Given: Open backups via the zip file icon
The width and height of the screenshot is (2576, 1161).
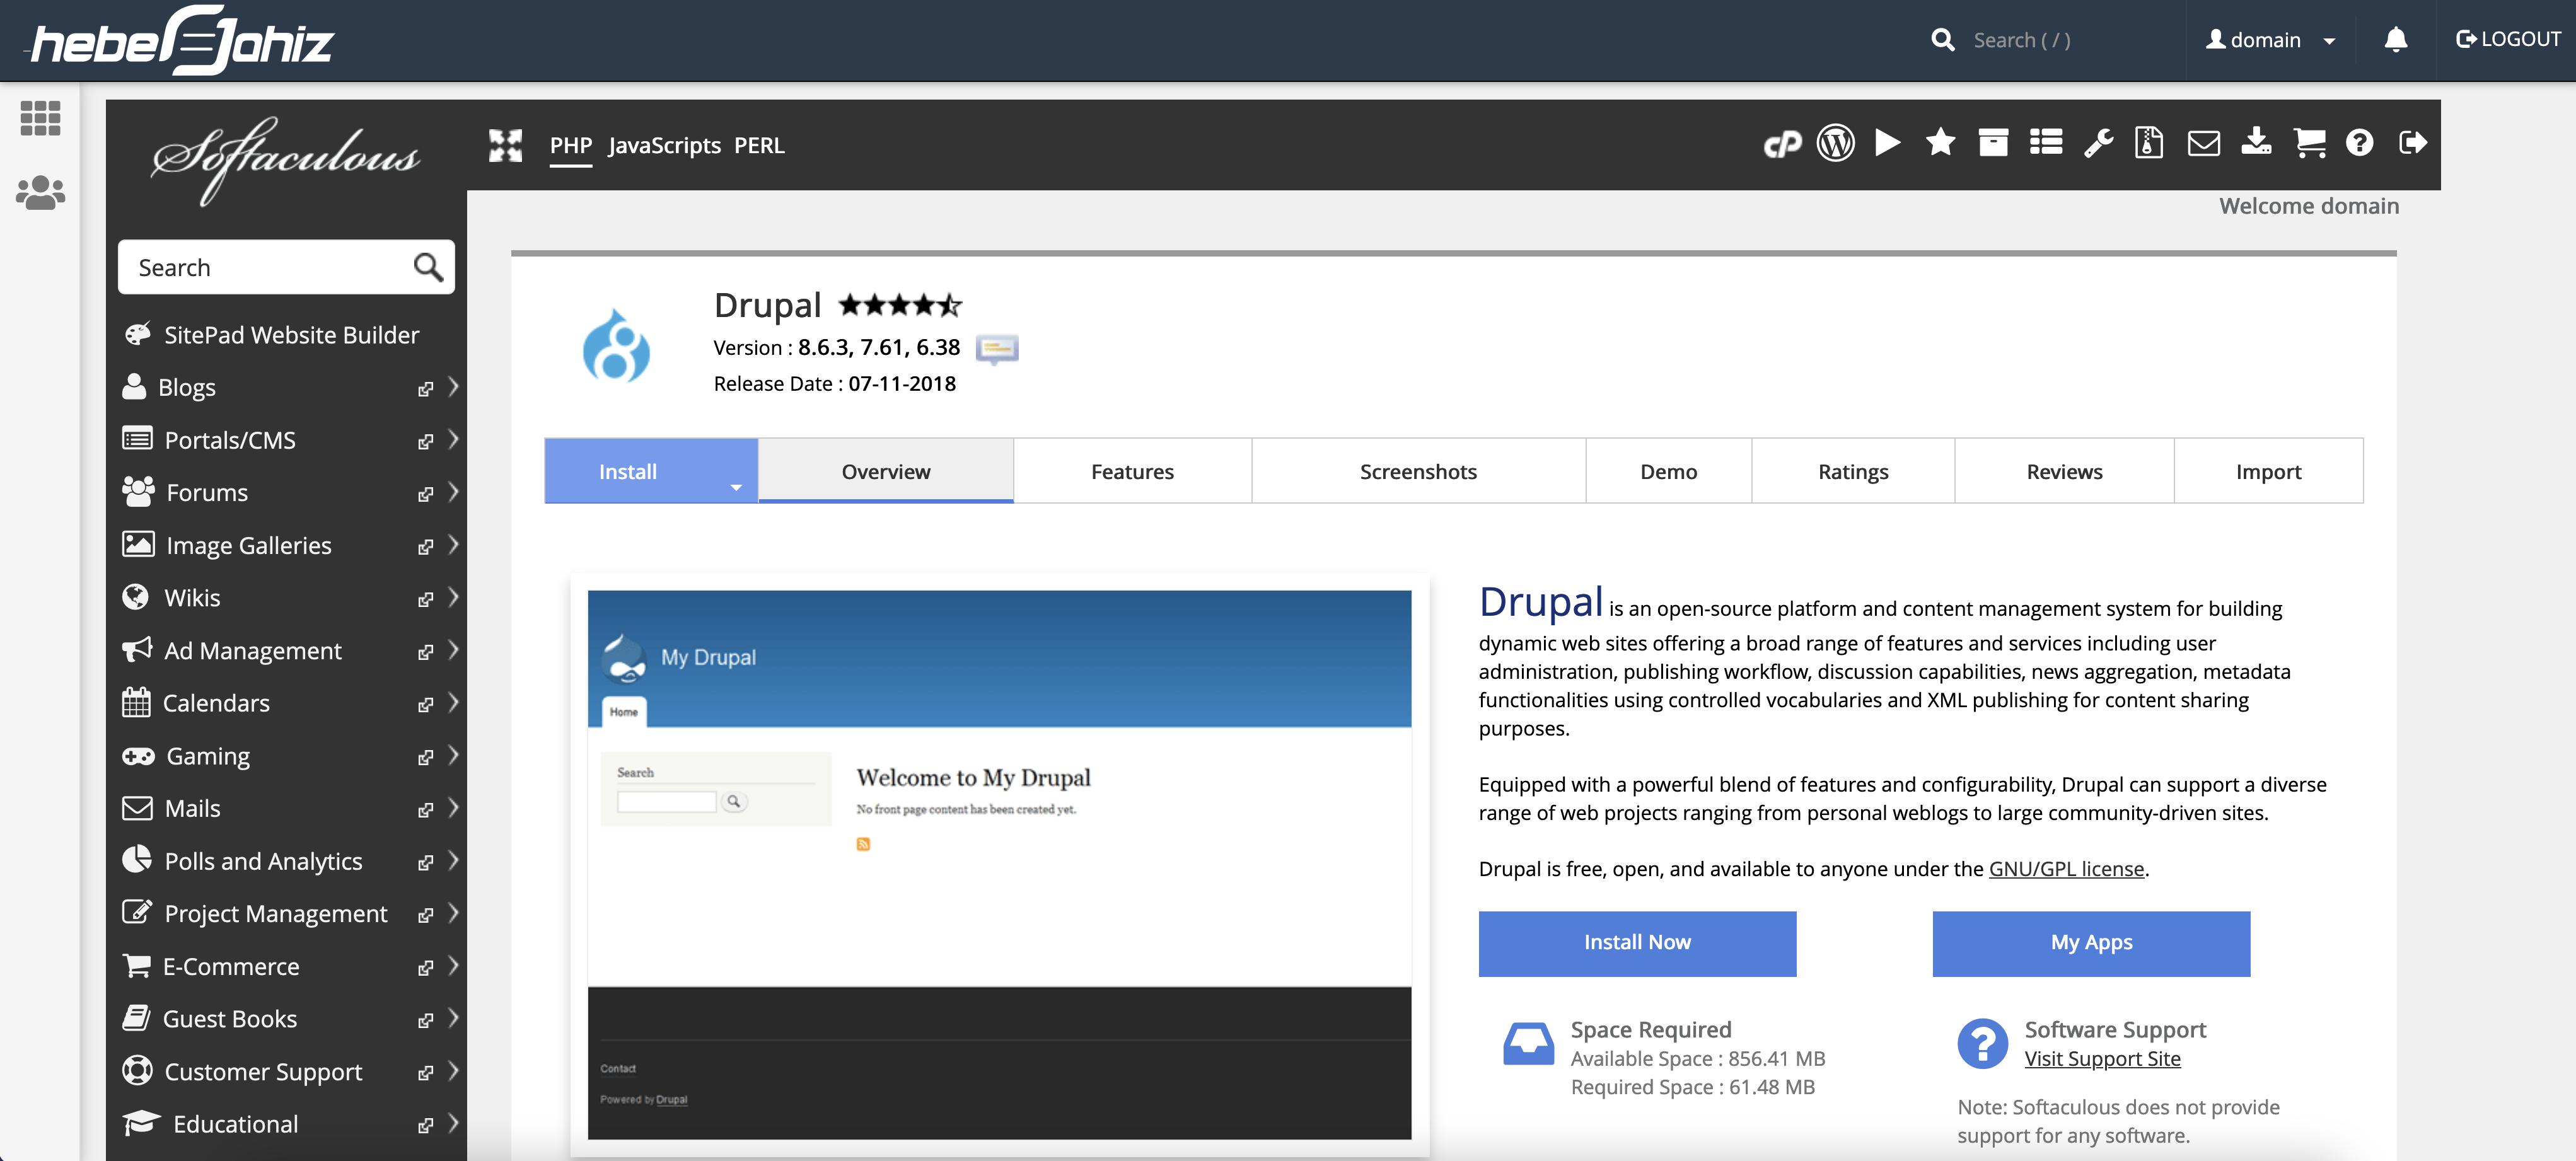Looking at the screenshot, I should point(2150,143).
